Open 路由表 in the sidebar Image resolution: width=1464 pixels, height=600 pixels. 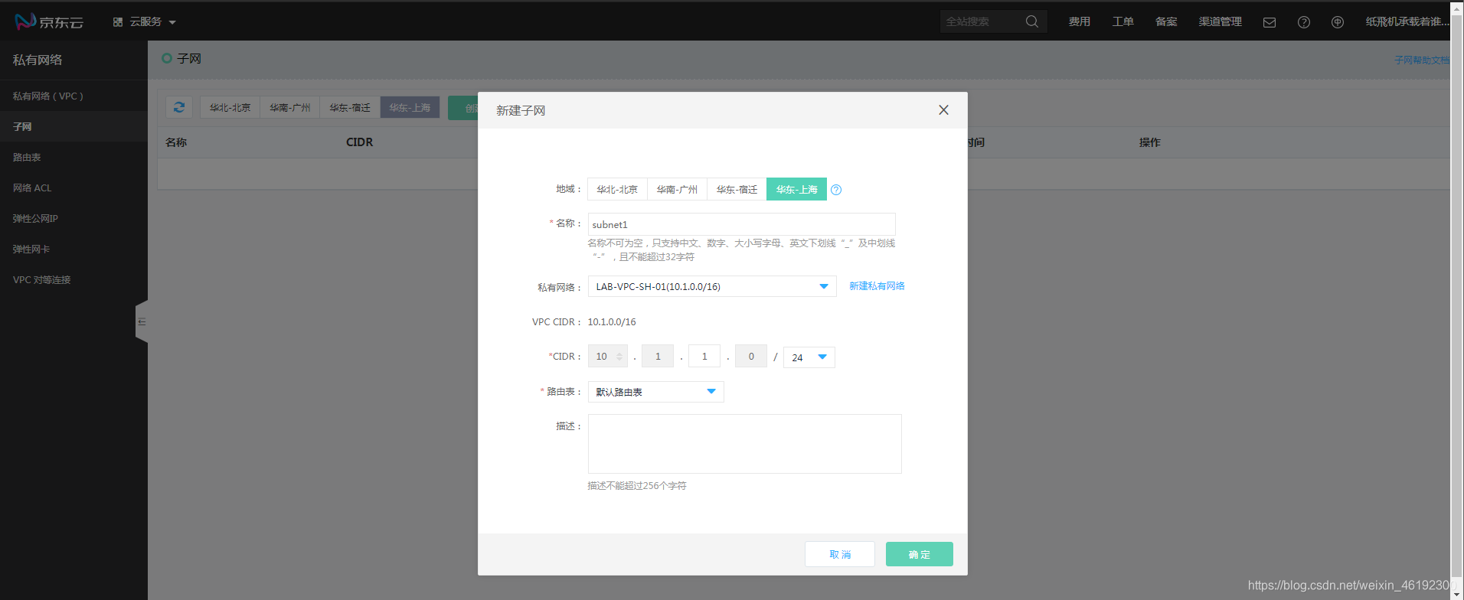point(74,157)
